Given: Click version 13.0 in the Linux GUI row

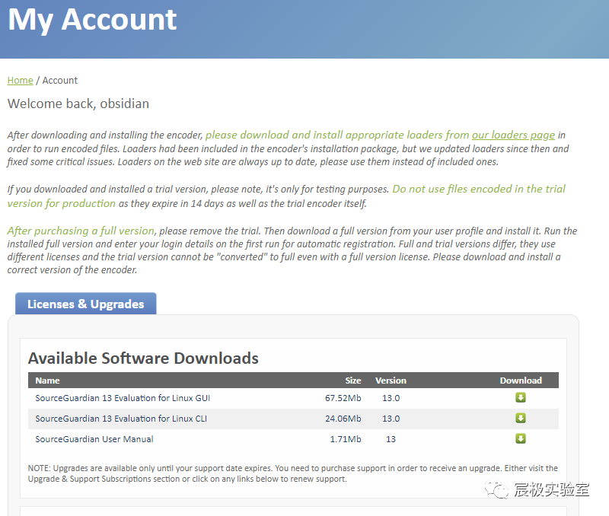Looking at the screenshot, I should pyautogui.click(x=391, y=398).
